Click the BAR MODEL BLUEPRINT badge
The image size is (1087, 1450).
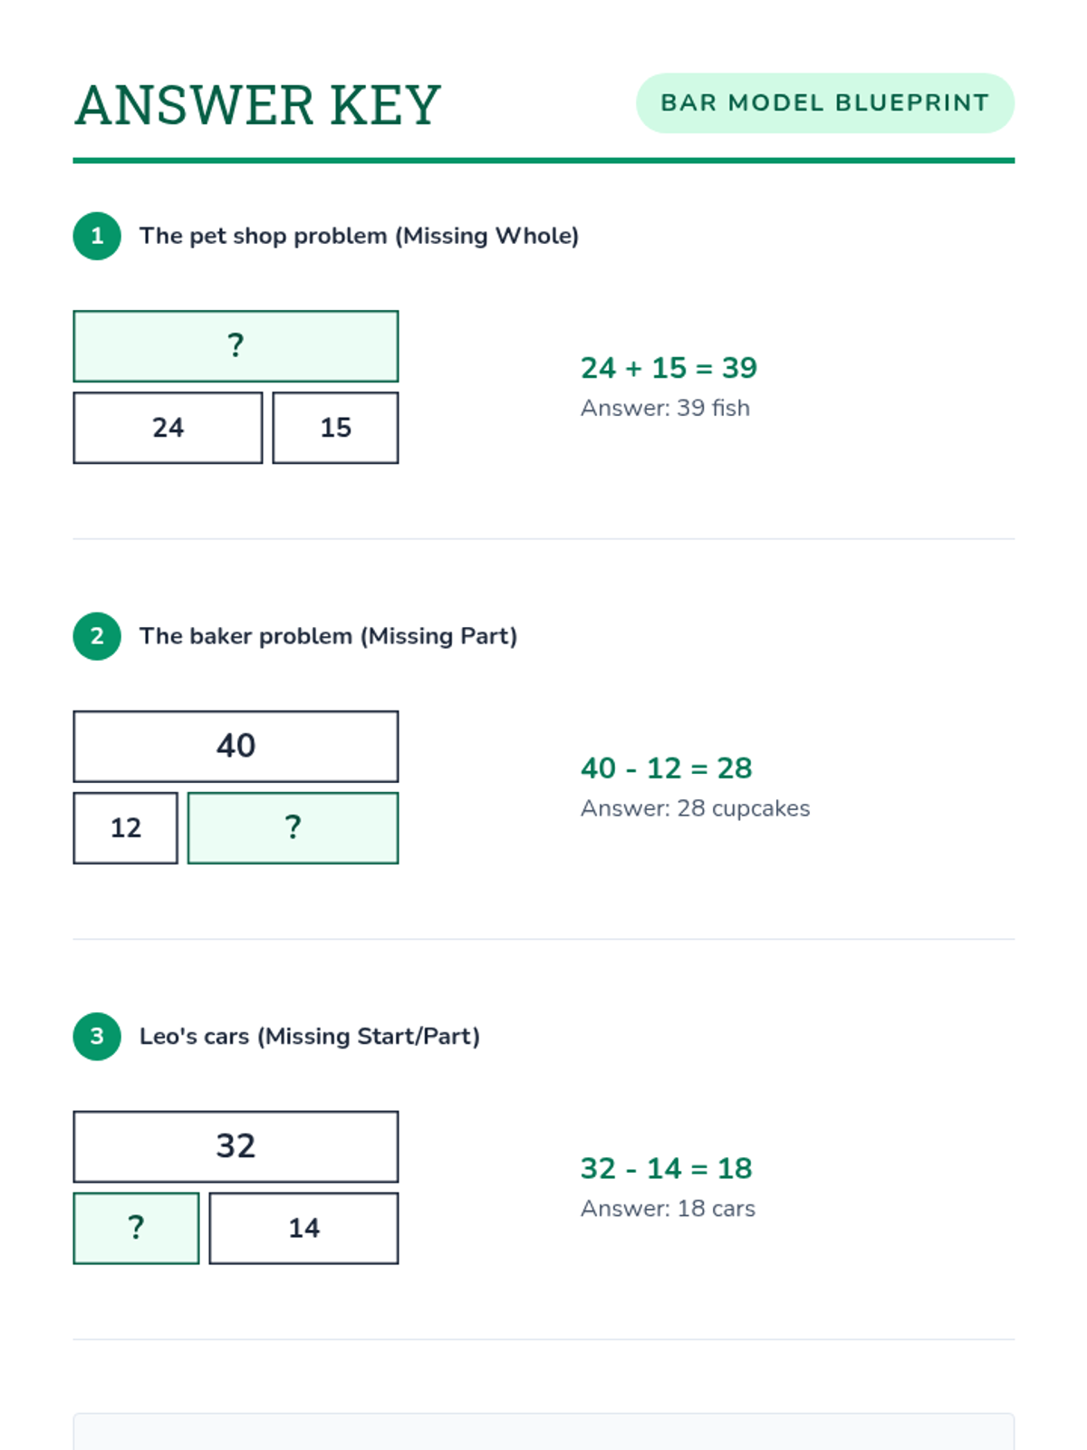click(x=824, y=103)
